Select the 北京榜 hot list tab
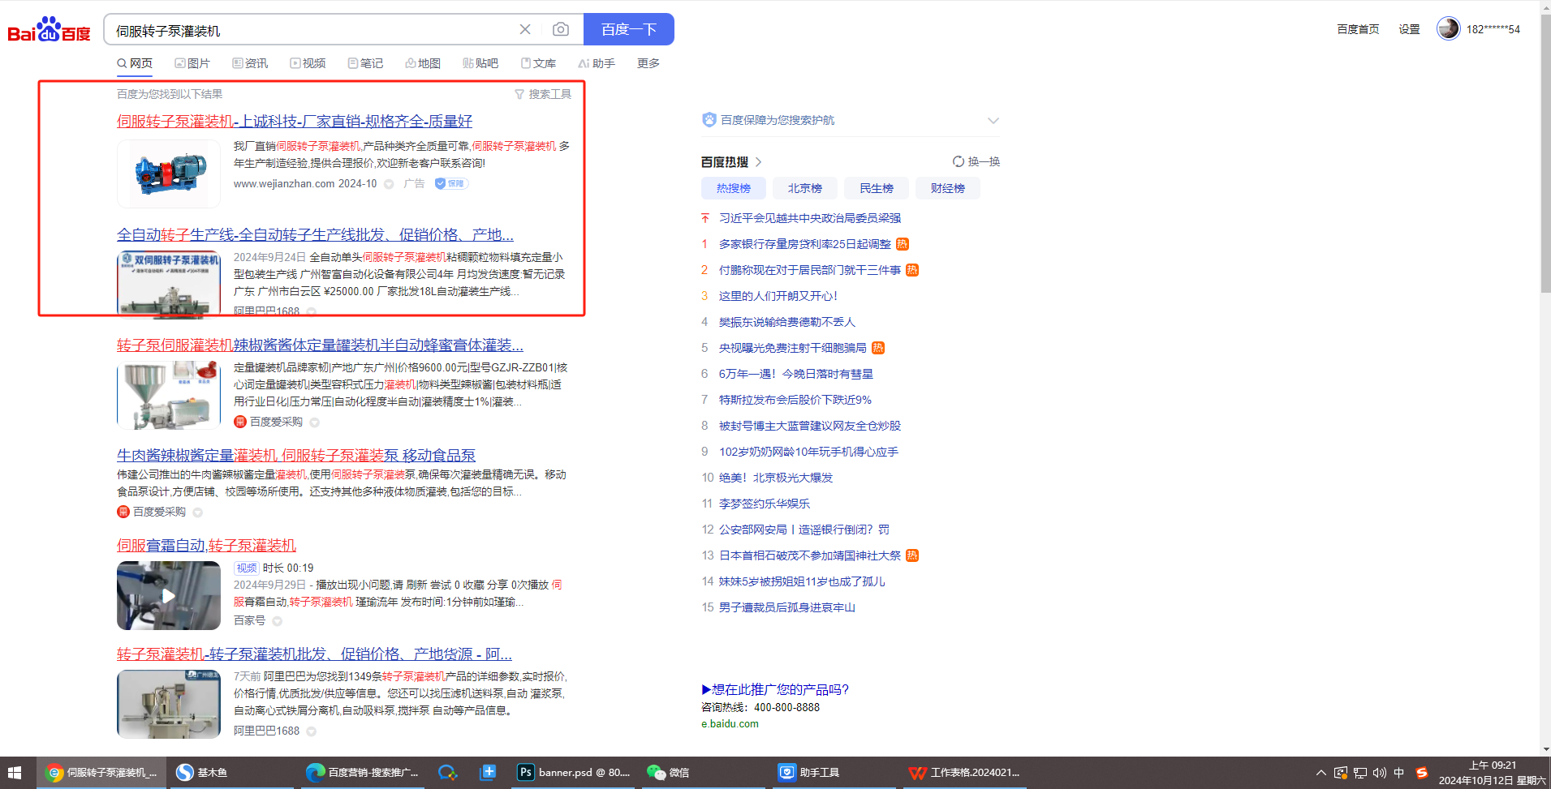Viewport: 1551px width, 789px height. [804, 188]
